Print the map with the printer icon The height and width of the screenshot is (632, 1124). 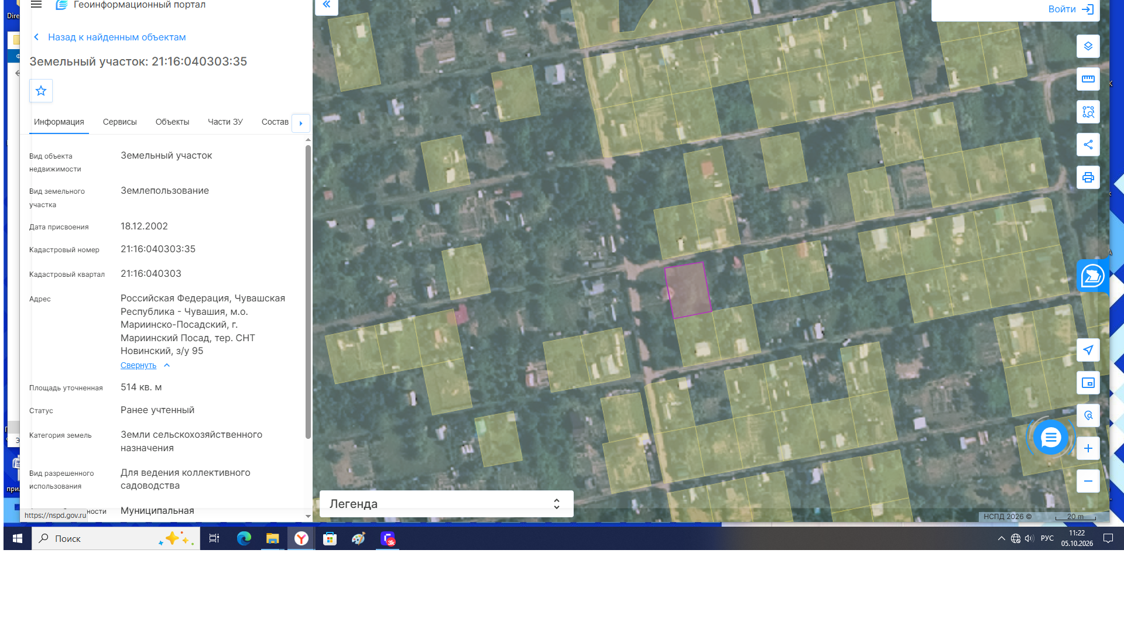click(x=1088, y=177)
